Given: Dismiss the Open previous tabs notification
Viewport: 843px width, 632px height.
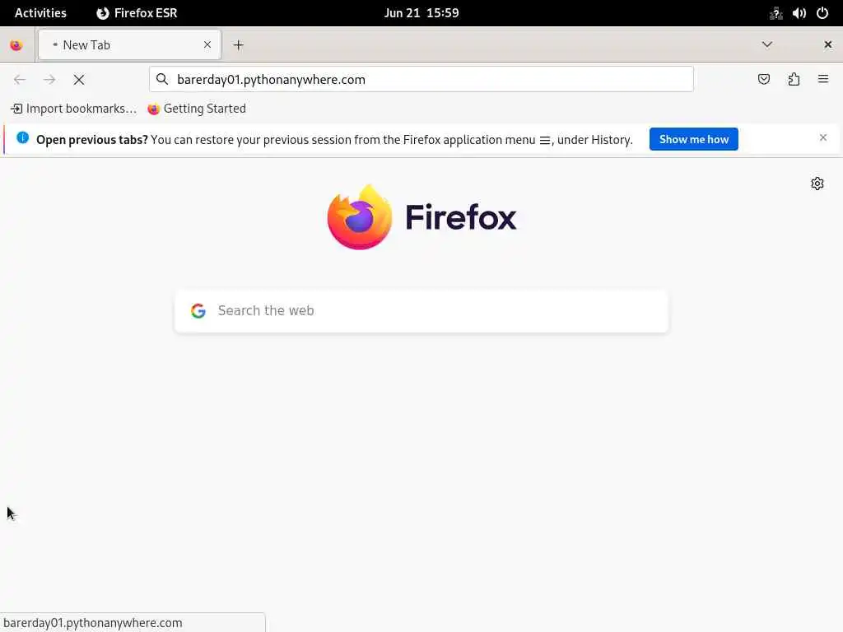Looking at the screenshot, I should [823, 137].
